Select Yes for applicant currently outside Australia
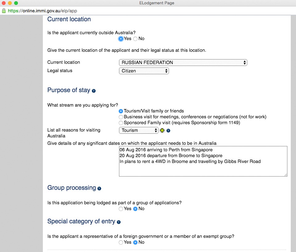Viewport: 296px width, 252px height. tap(121, 39)
